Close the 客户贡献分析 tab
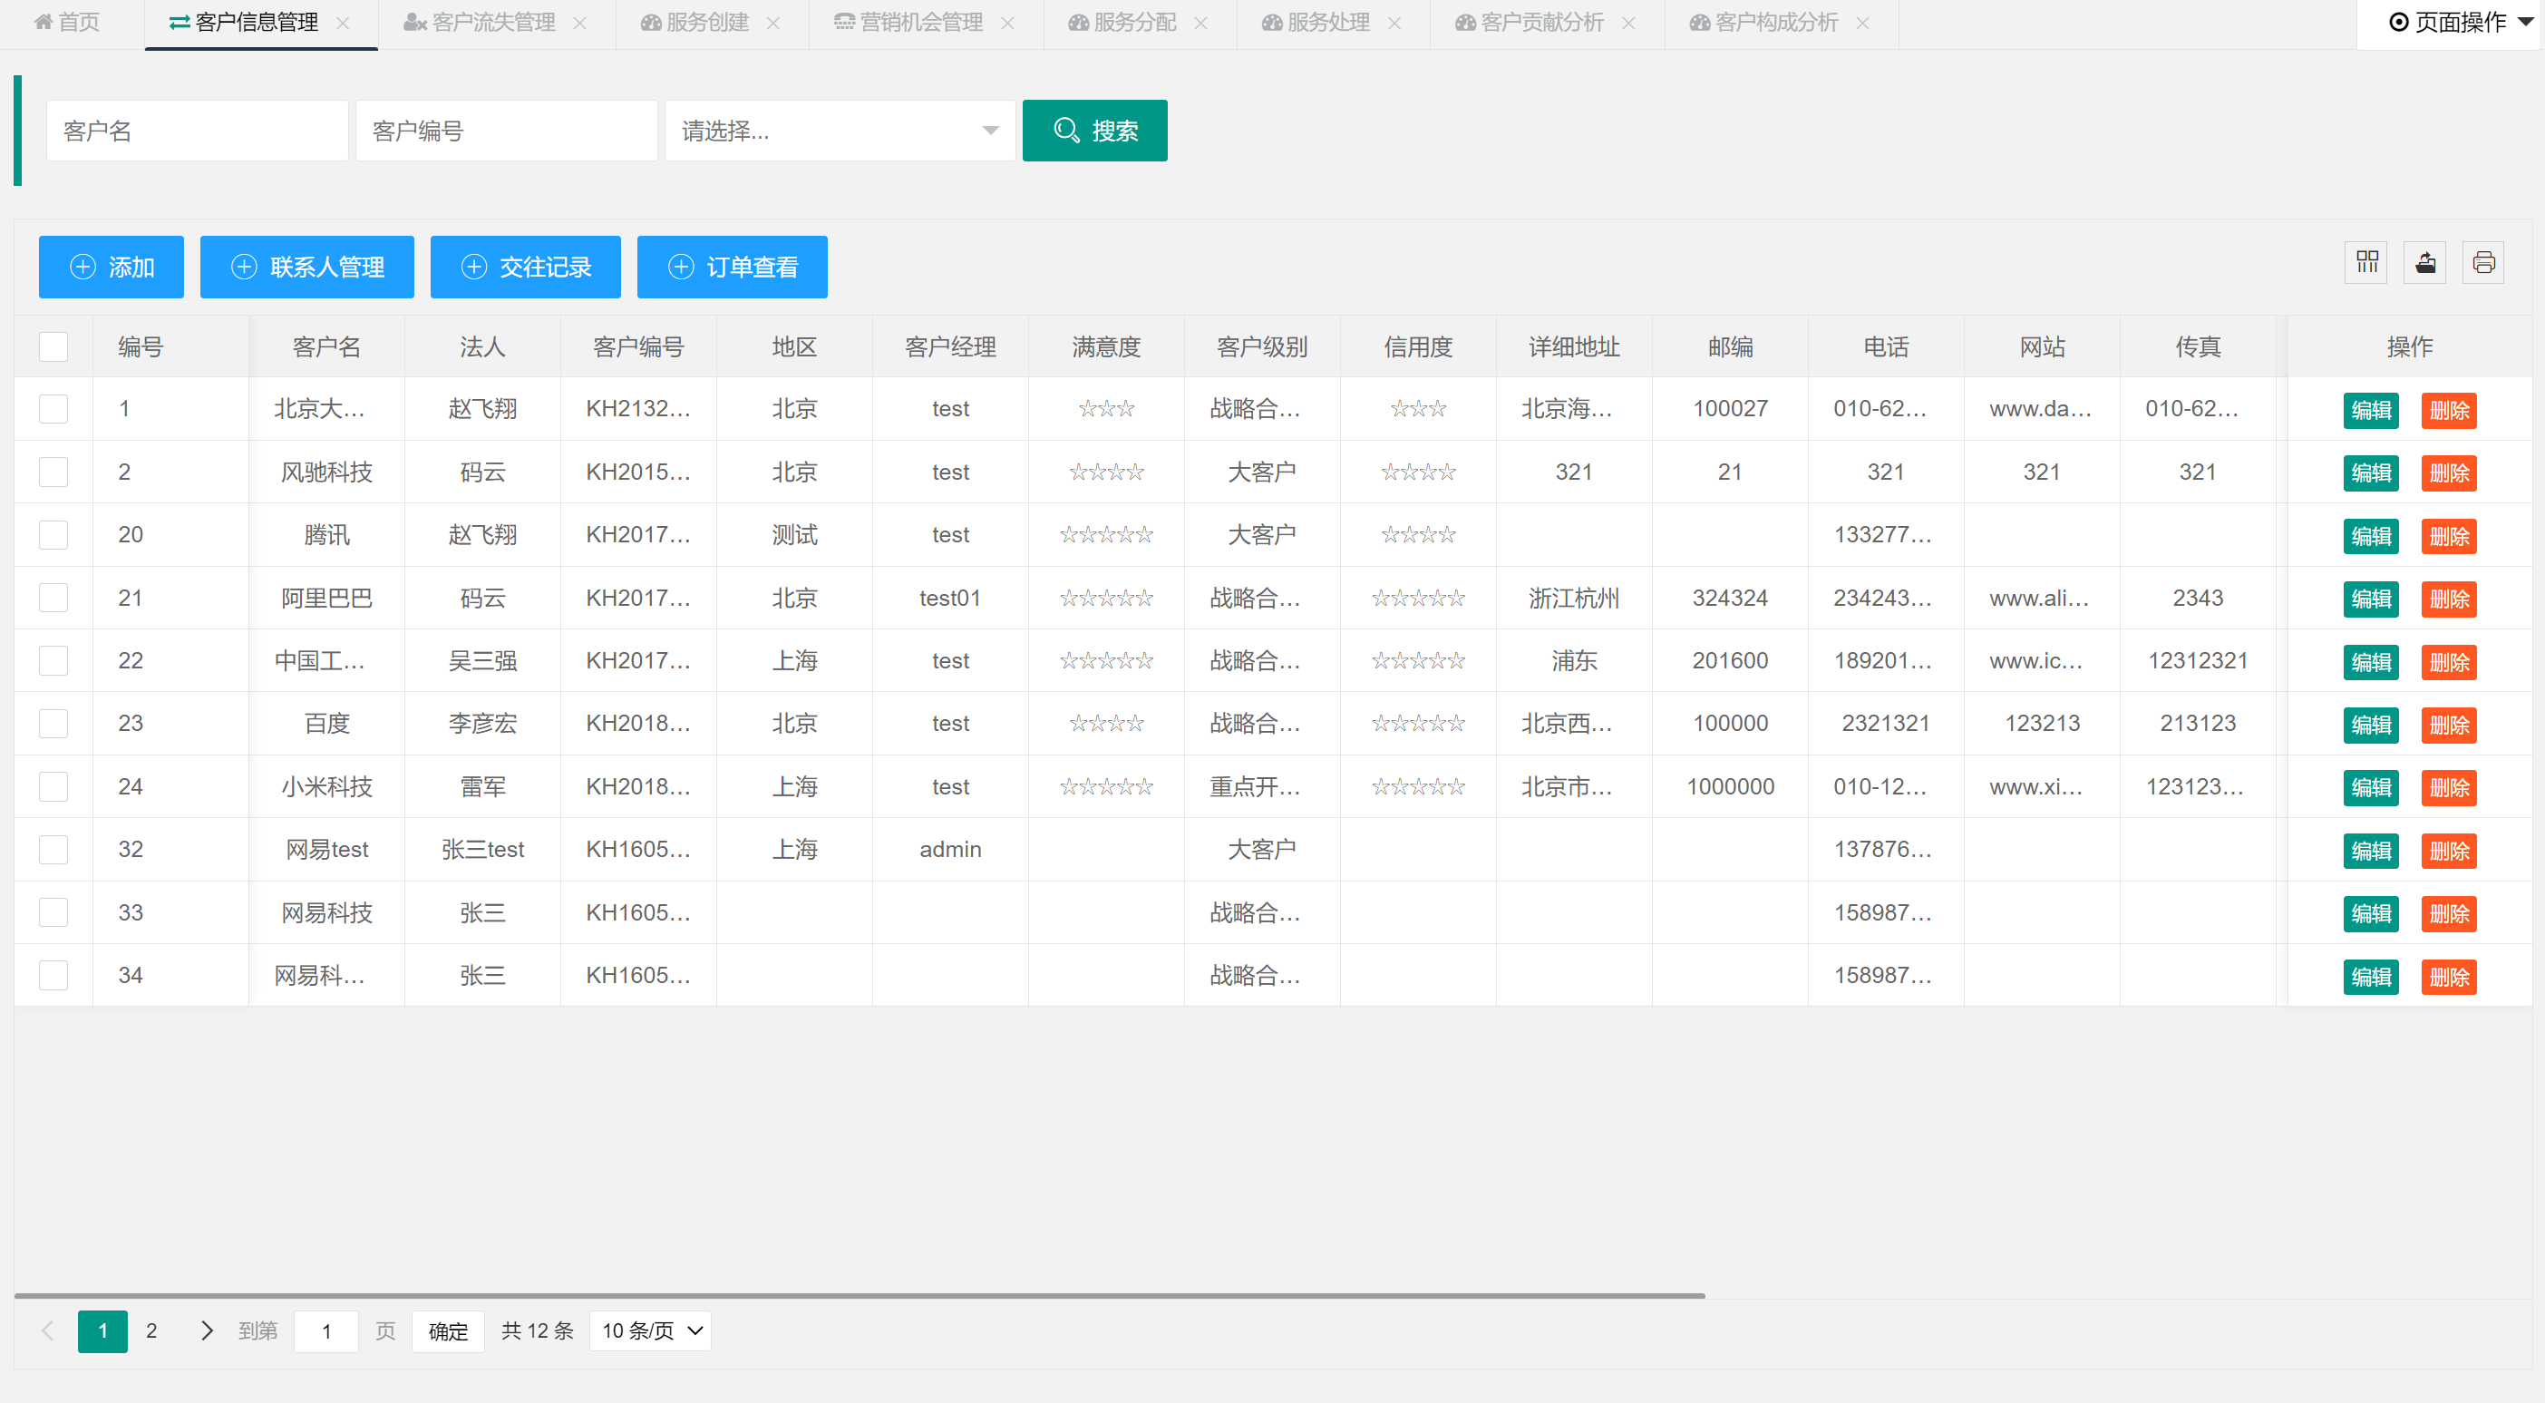The image size is (2545, 1403). point(1629,23)
